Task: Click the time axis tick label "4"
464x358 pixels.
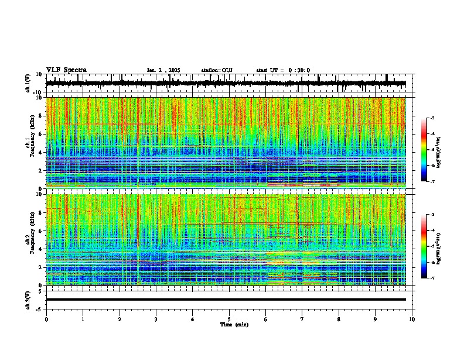Action: click(193, 319)
